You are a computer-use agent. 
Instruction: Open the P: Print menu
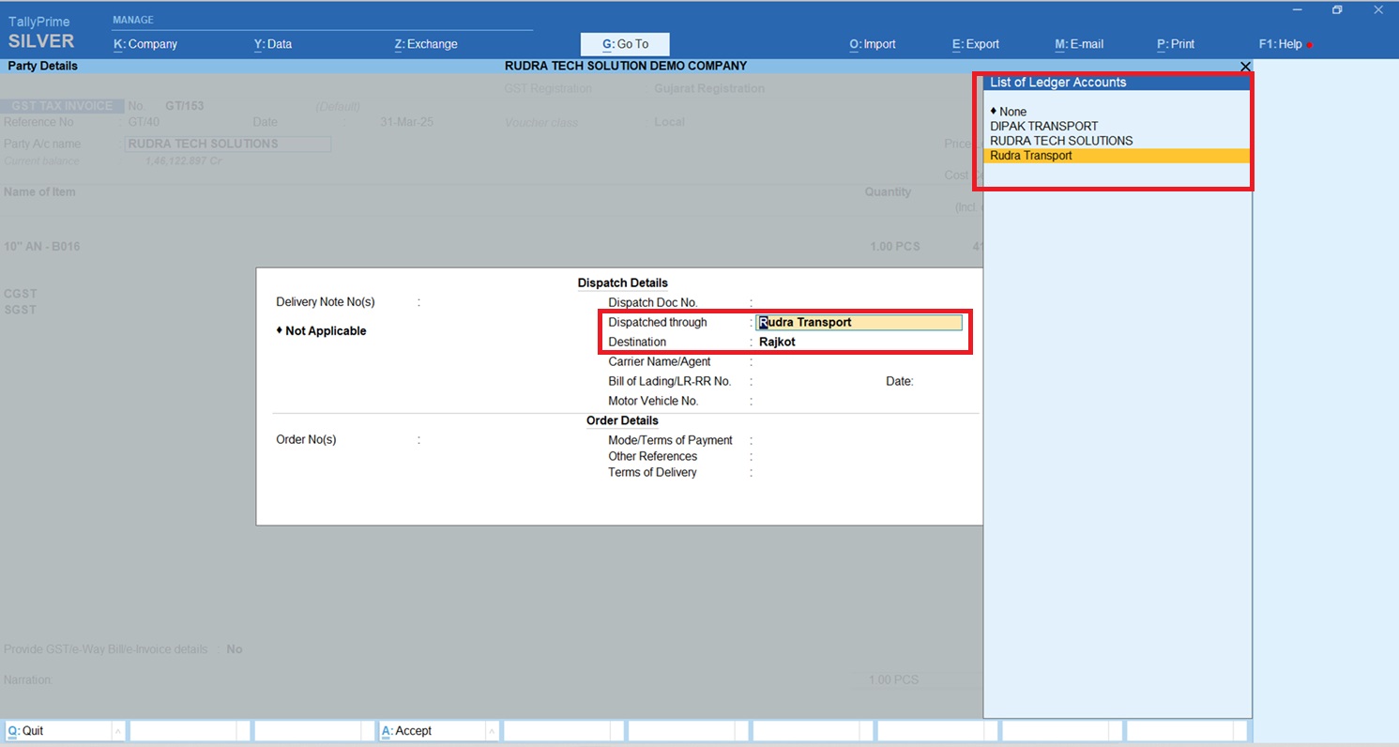pyautogui.click(x=1176, y=44)
